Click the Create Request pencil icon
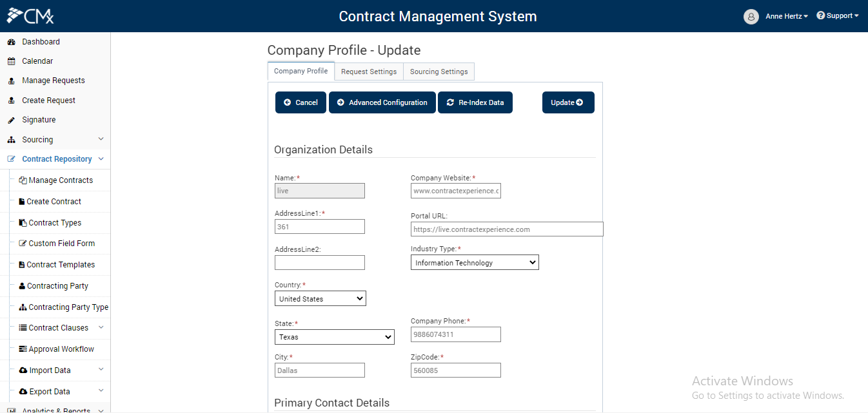 click(13, 100)
